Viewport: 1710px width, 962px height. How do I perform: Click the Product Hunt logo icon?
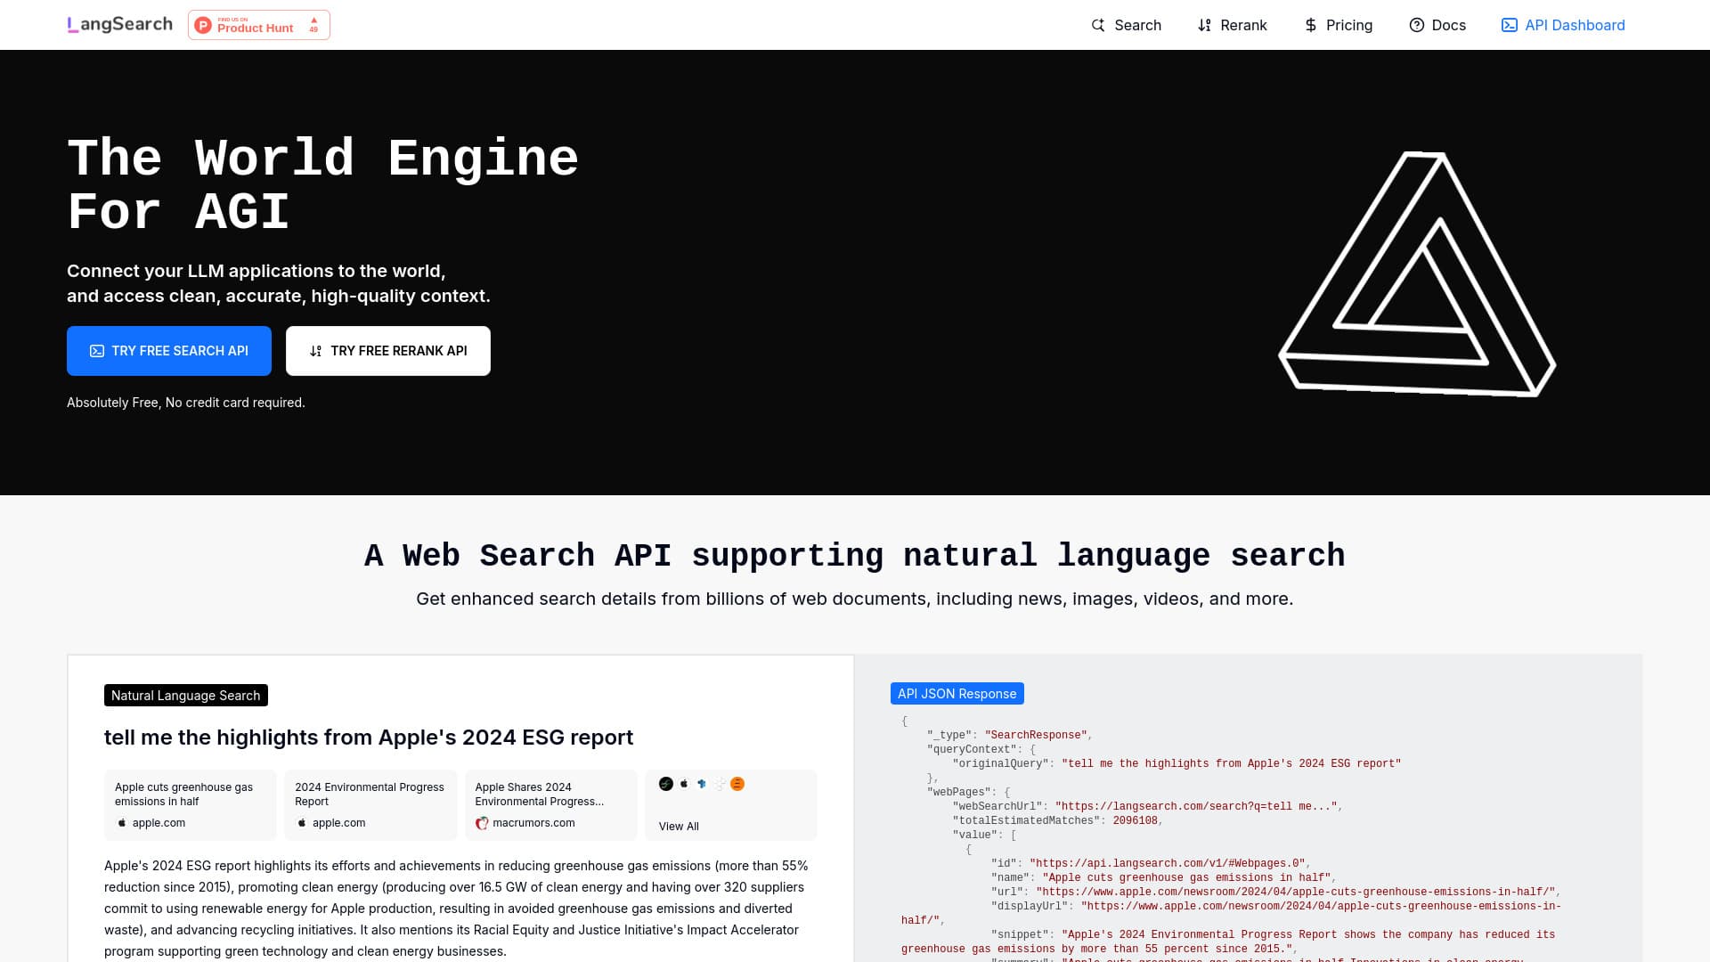tap(204, 25)
